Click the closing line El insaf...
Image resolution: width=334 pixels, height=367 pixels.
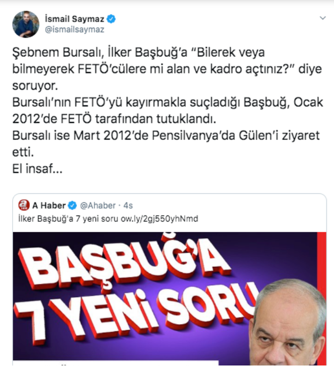37,169
